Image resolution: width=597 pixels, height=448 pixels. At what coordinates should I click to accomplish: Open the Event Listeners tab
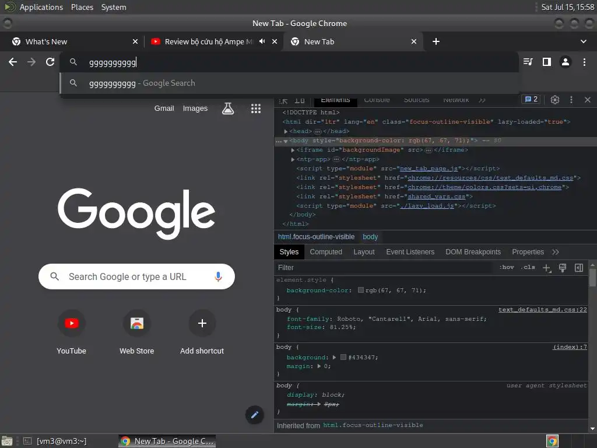point(410,252)
